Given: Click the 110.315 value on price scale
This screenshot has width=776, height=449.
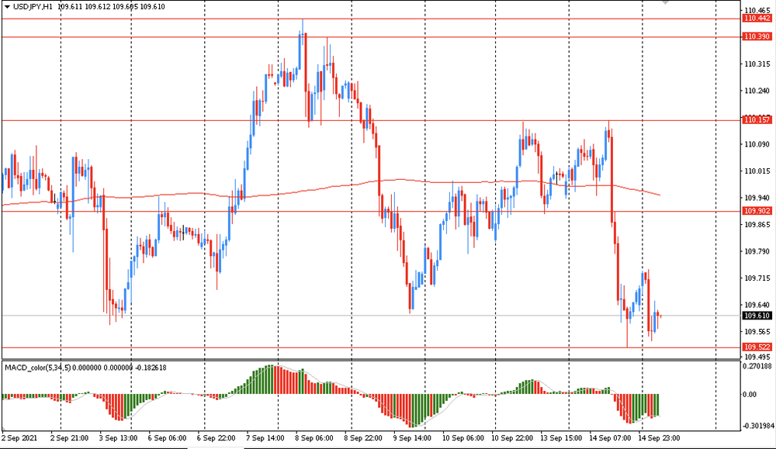Looking at the screenshot, I should click(x=757, y=64).
